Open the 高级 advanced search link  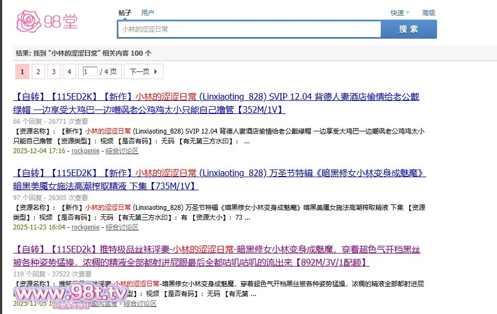pos(428,13)
